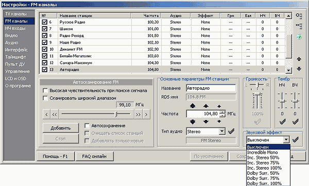Click the medium frequency up arrow
The image size is (309, 186).
click(x=205, y=106)
